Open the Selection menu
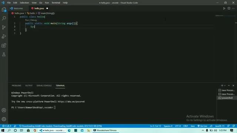 pyautogui.click(x=24, y=3)
